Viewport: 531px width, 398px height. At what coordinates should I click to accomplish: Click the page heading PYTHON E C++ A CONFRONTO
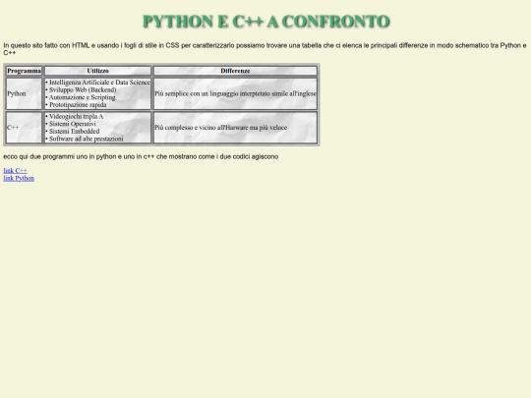266,22
